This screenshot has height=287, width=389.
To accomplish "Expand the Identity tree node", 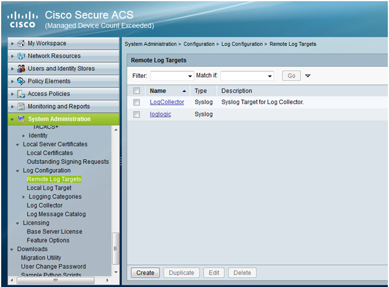I will tap(23, 136).
